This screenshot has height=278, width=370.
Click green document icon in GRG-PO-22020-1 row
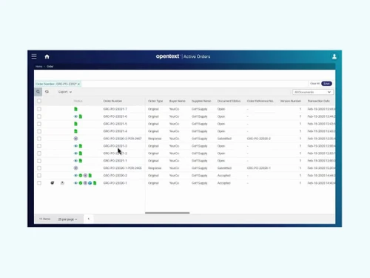tap(95, 183)
